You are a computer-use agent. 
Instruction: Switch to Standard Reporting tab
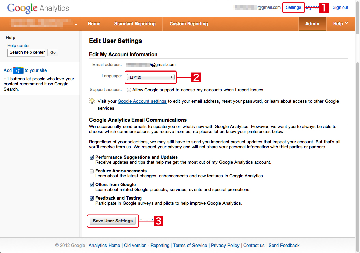(x=135, y=23)
